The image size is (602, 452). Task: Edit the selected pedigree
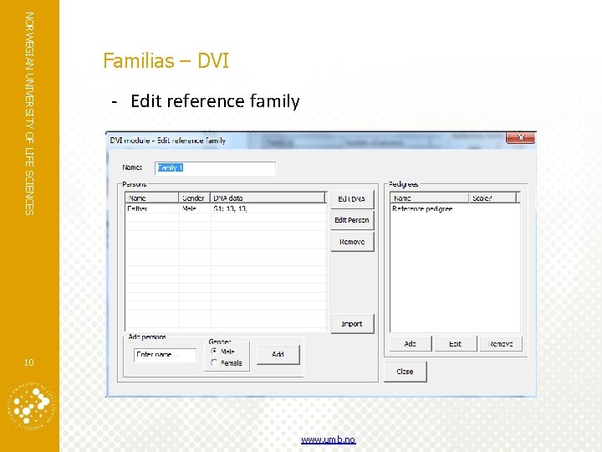tap(456, 344)
